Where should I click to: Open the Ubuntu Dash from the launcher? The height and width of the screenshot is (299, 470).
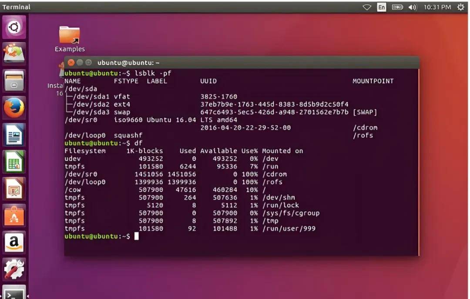click(x=14, y=27)
